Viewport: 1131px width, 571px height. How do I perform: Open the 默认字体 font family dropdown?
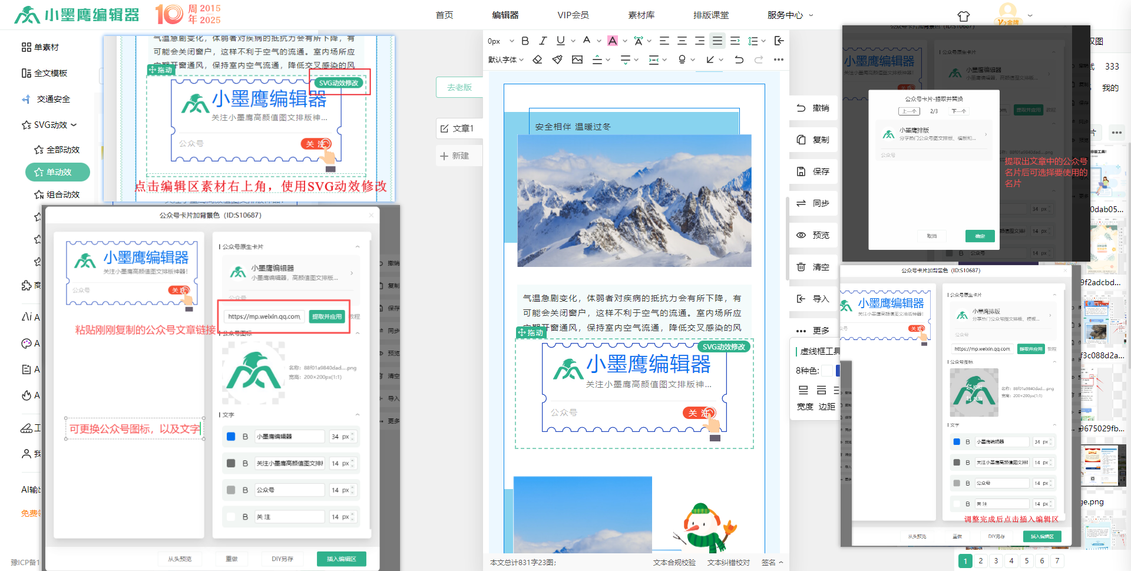coord(506,60)
